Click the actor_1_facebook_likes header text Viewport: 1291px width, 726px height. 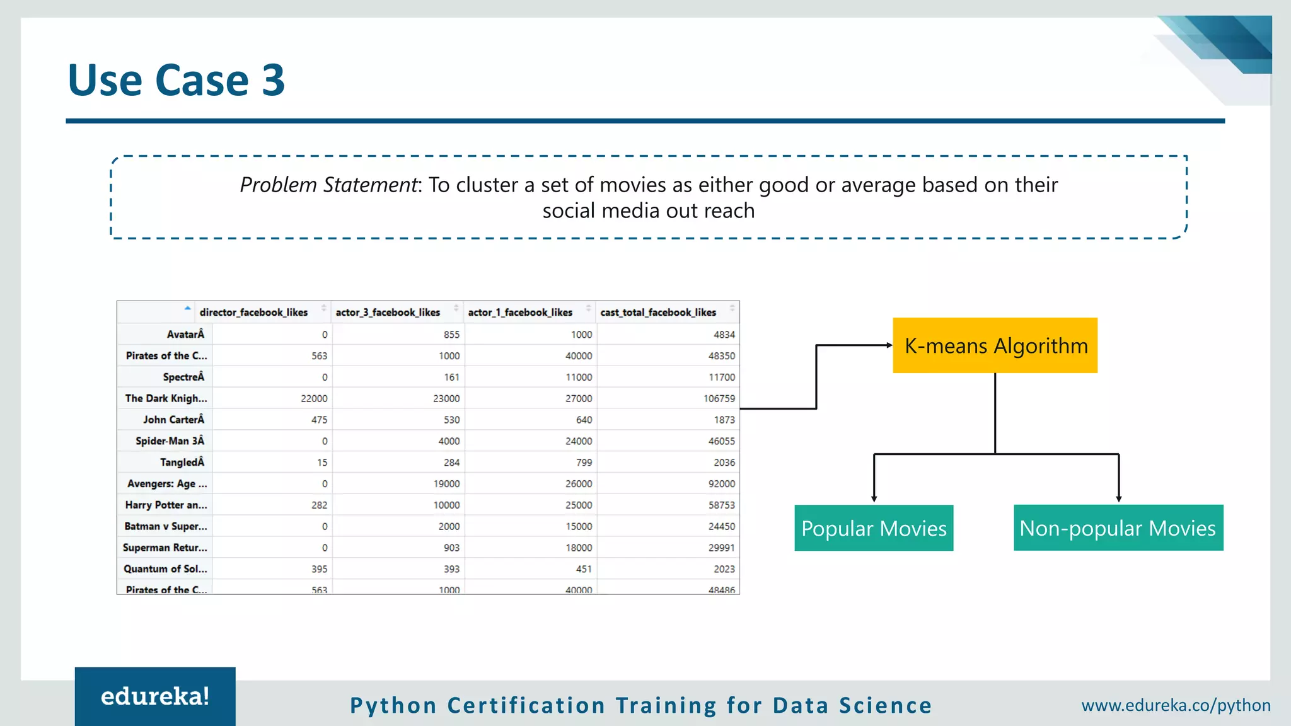[520, 313]
